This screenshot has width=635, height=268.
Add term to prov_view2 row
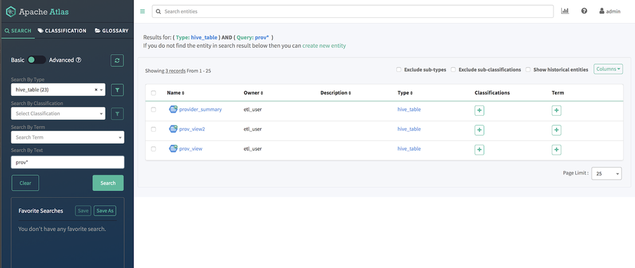(x=557, y=130)
